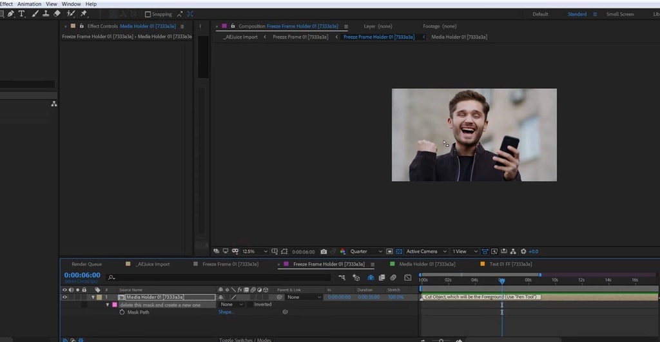Click the snap to edges extension icon
This screenshot has height=342, width=660.
180,14
